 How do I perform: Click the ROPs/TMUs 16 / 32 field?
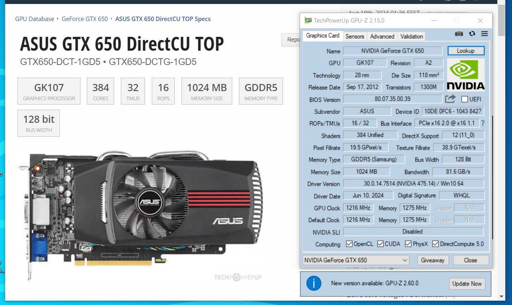click(x=360, y=123)
